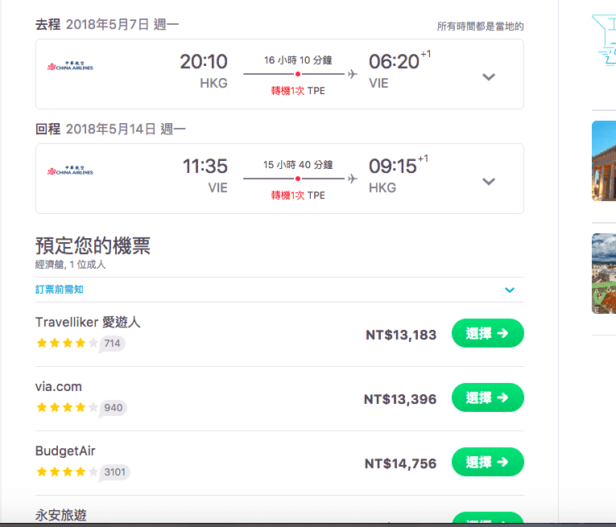Viewport: 616px width, 527px height.
Task: Open Travelliker 714 reviews bubble
Action: click(x=112, y=344)
